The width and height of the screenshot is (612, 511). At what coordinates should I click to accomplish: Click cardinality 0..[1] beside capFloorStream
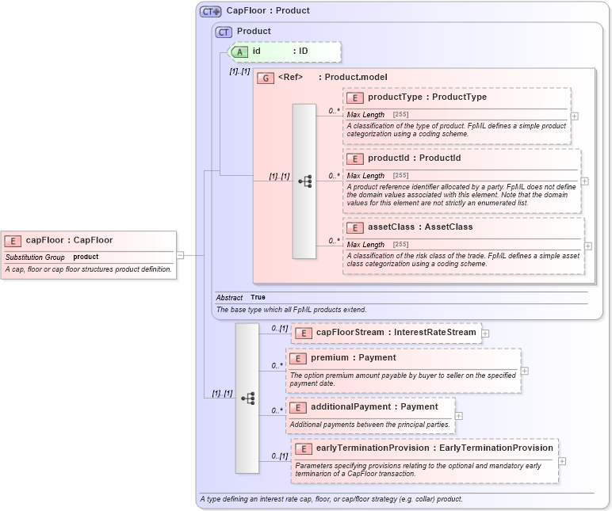pyautogui.click(x=280, y=329)
